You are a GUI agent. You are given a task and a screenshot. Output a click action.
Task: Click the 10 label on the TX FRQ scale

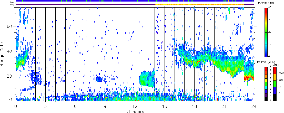click(270, 96)
